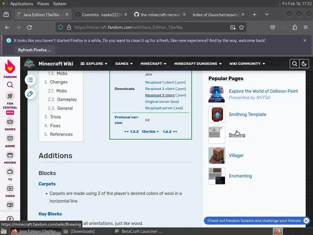Go back to previous page
The image size is (313, 235).
[x=7, y=27]
